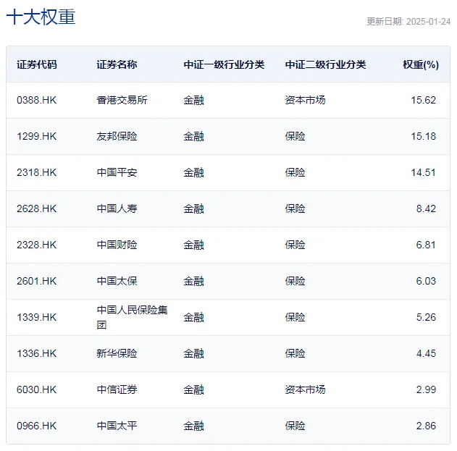Click the 更新日期 2025-01-24 label
Image resolution: width=457 pixels, height=451 pixels.
coord(408,22)
